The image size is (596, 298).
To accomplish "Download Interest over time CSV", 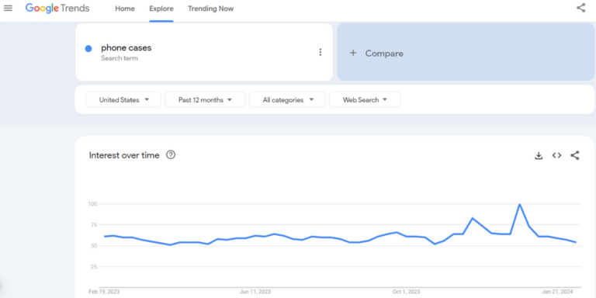I will tap(539, 155).
